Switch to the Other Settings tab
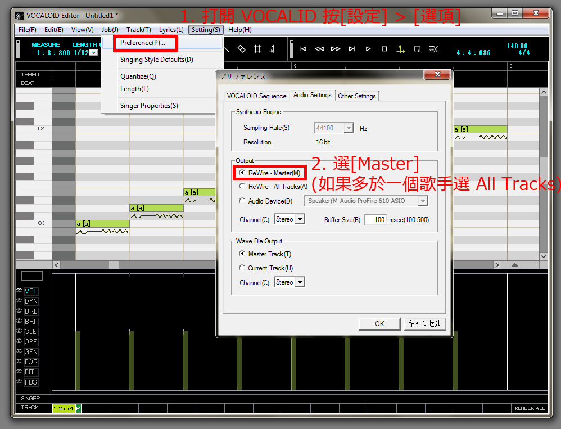This screenshot has height=429, width=561. (x=357, y=96)
